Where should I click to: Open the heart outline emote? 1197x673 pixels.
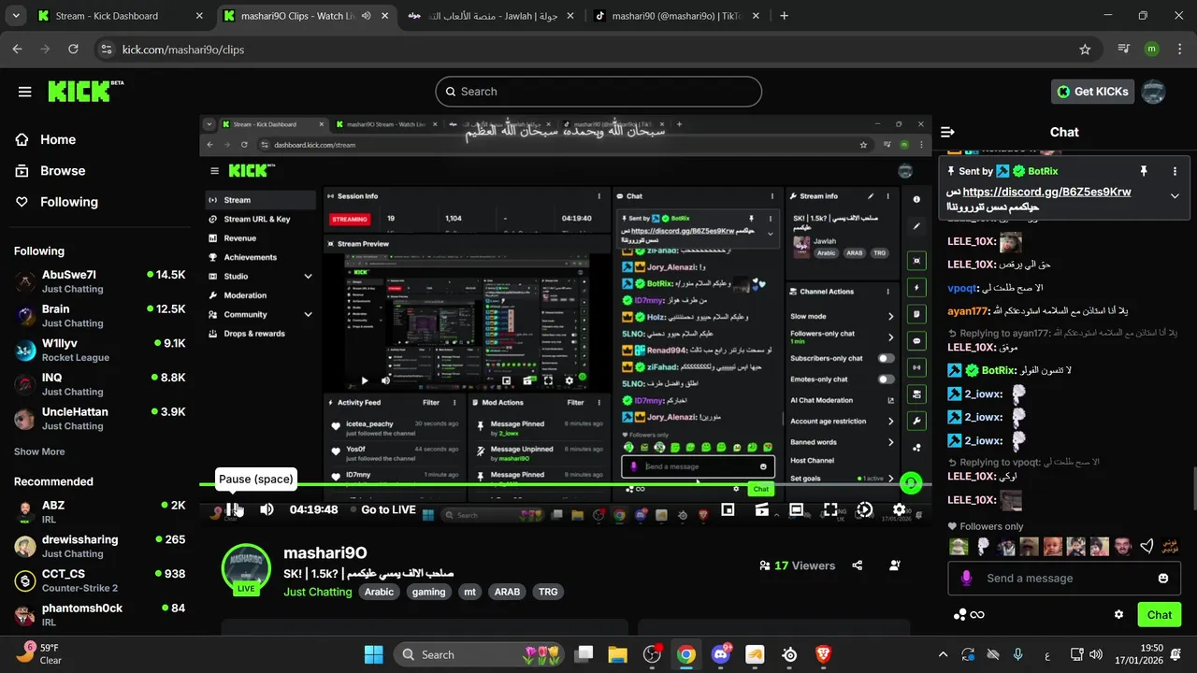1147,547
